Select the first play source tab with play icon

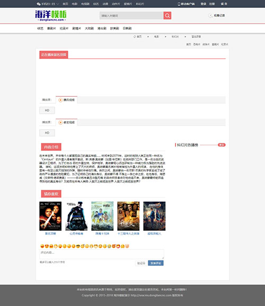click(x=66, y=100)
